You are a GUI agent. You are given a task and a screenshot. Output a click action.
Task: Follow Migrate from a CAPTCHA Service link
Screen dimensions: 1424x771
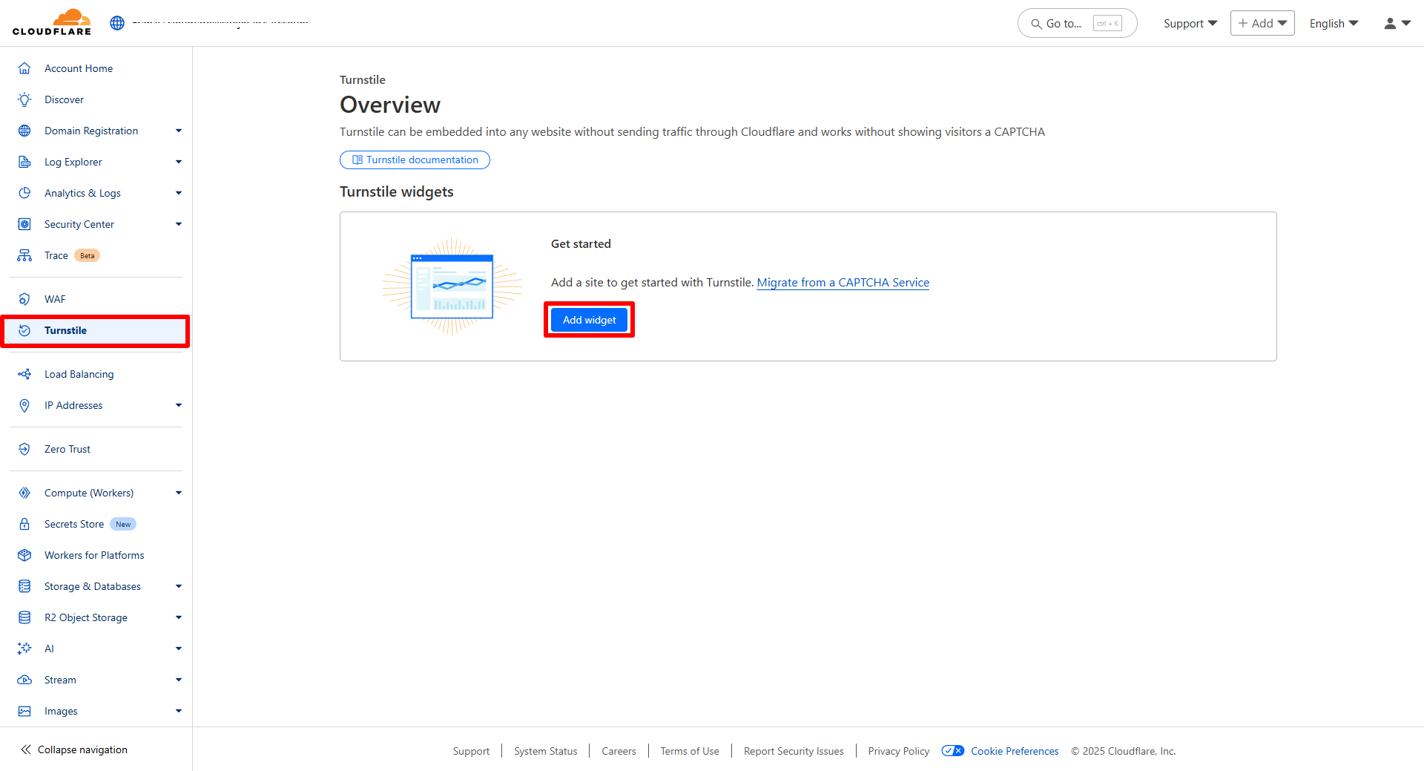click(843, 282)
